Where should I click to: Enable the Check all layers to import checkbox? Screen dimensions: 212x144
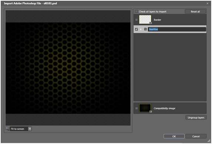(x=137, y=11)
